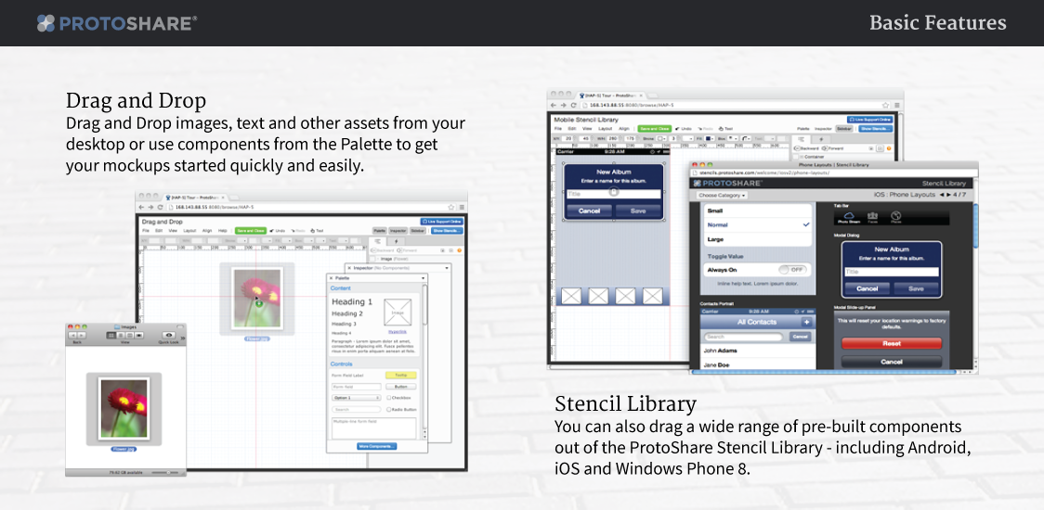Viewport: 1044px width, 510px height.
Task: Click the ProtoShare logo in the header
Action: coord(117,23)
